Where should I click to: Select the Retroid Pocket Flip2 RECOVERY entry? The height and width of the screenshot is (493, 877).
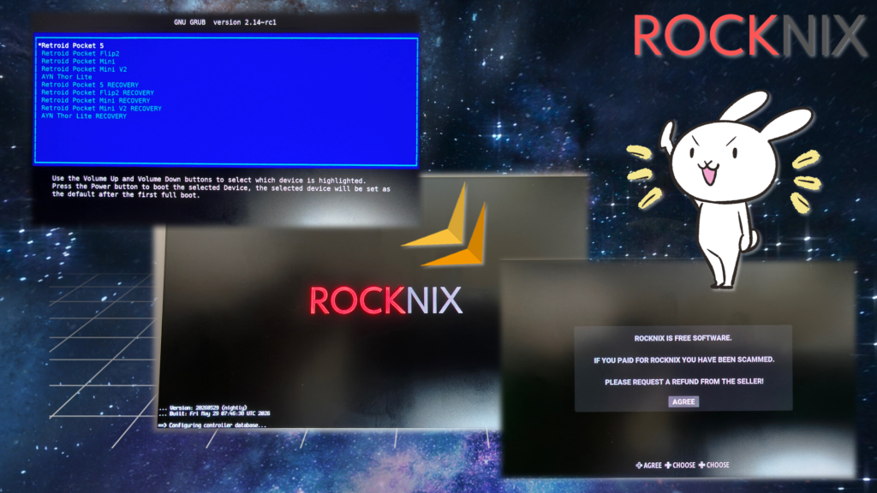point(98,92)
